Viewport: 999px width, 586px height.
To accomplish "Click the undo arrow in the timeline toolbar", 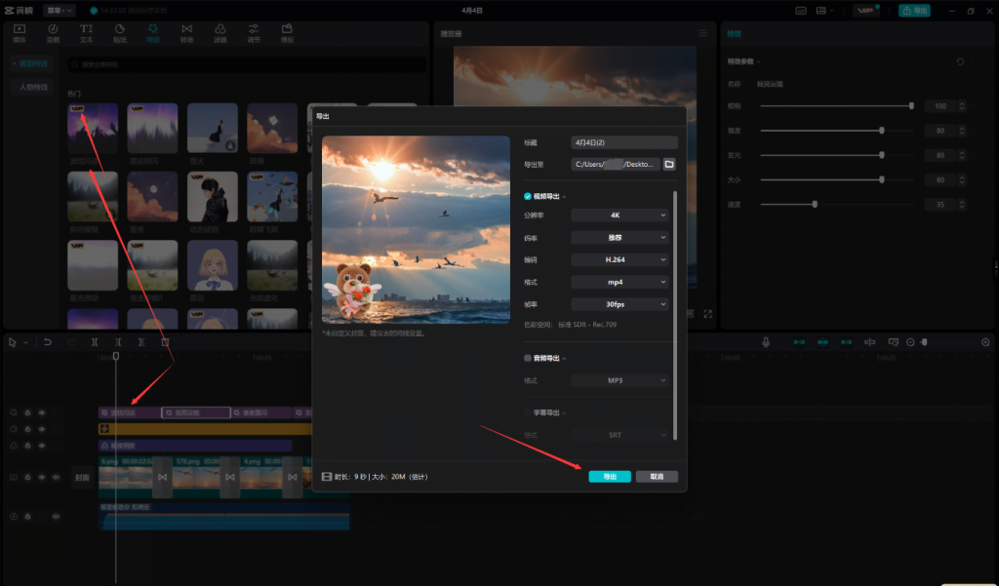I will [47, 342].
